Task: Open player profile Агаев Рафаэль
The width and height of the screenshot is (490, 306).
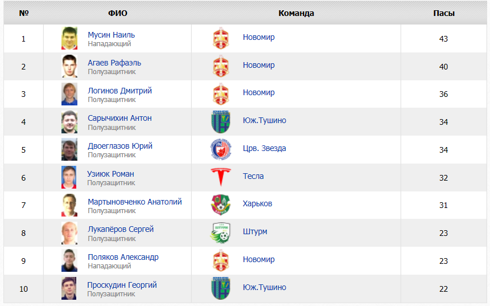Action: pos(114,63)
